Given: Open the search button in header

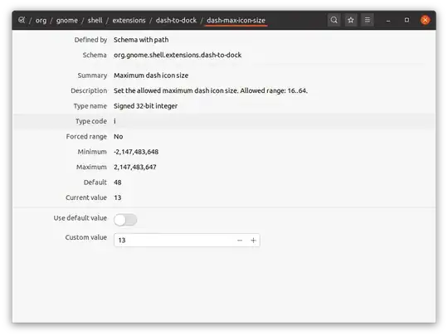Looking at the screenshot, I should tap(334, 20).
